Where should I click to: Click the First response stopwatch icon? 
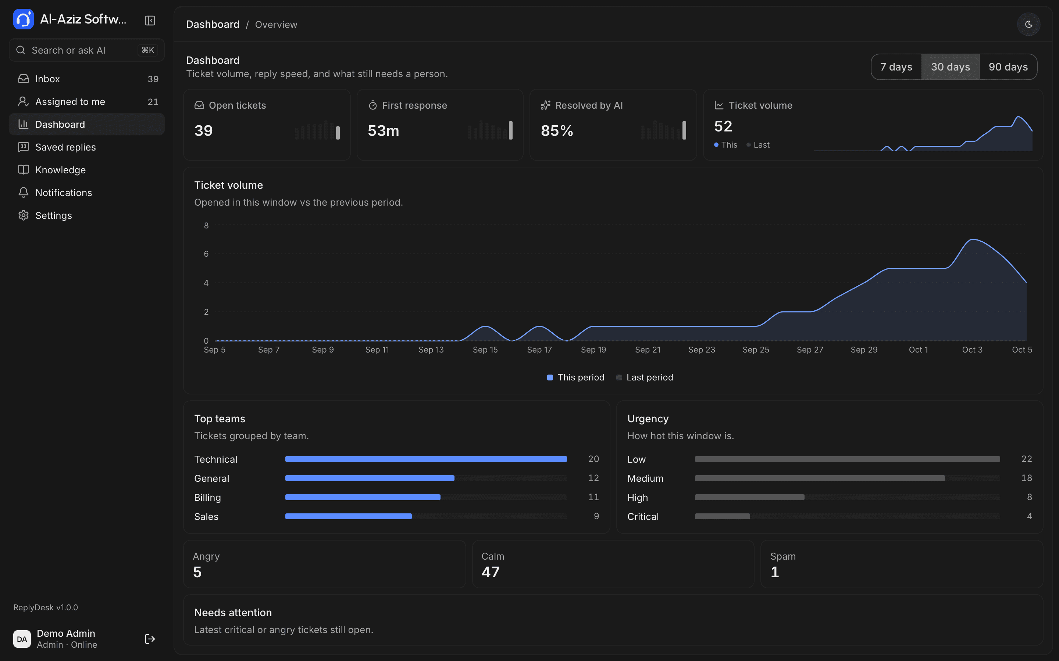click(x=372, y=105)
